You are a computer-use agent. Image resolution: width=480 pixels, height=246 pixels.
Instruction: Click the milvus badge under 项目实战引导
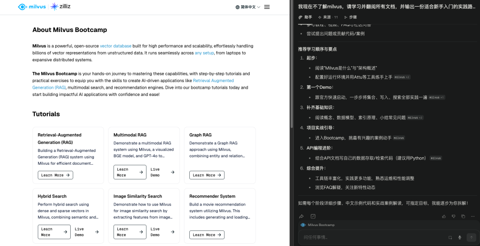point(399,138)
